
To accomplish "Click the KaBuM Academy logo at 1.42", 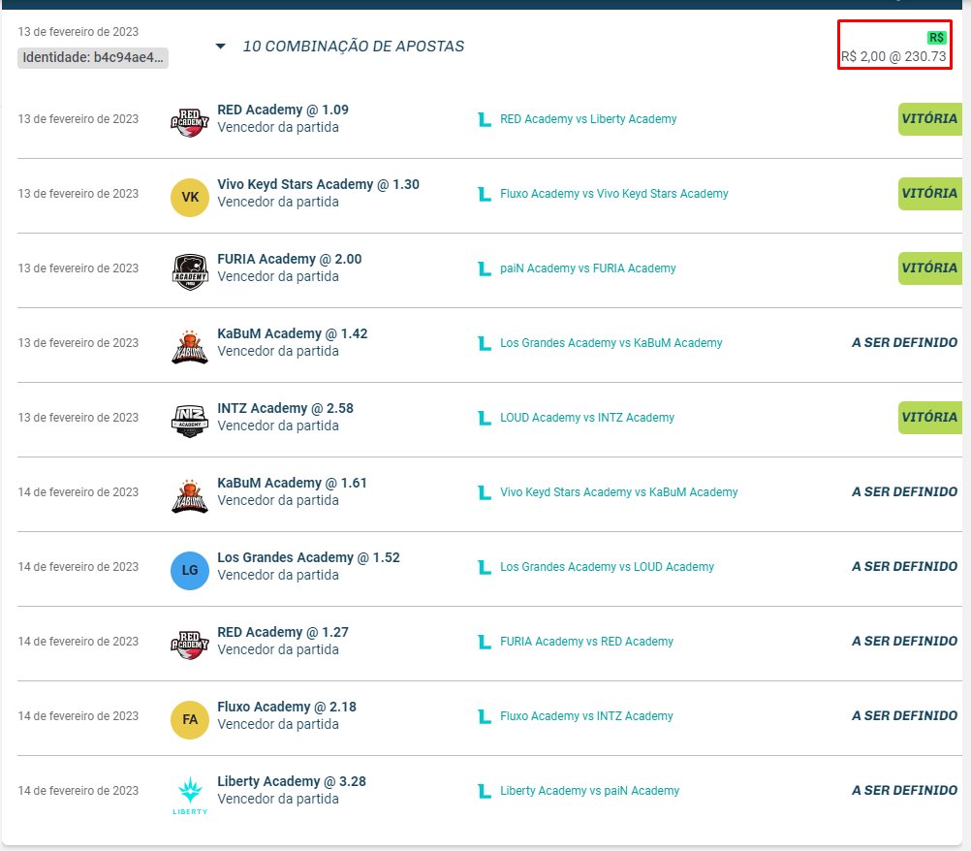I will click(190, 347).
